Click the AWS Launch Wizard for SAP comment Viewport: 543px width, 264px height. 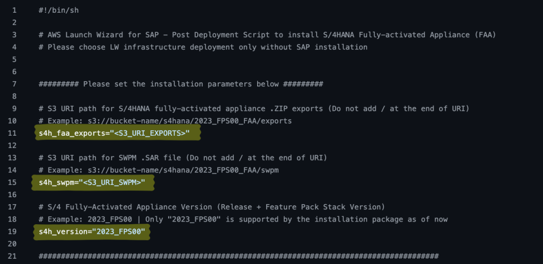pos(267,35)
